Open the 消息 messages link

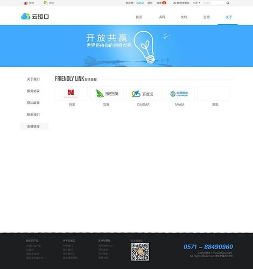click(159, 3)
